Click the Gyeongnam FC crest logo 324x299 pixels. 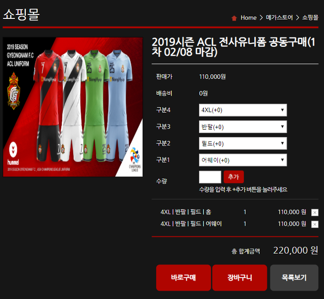(13, 91)
